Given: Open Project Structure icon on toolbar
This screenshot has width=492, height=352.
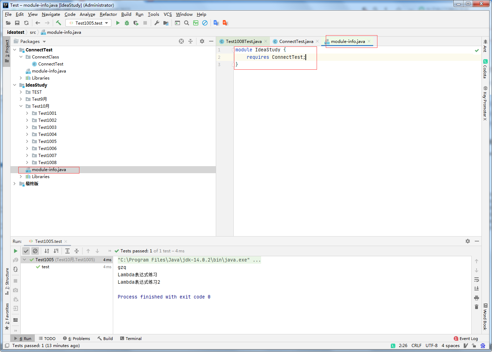Looking at the screenshot, I should tap(166, 23).
